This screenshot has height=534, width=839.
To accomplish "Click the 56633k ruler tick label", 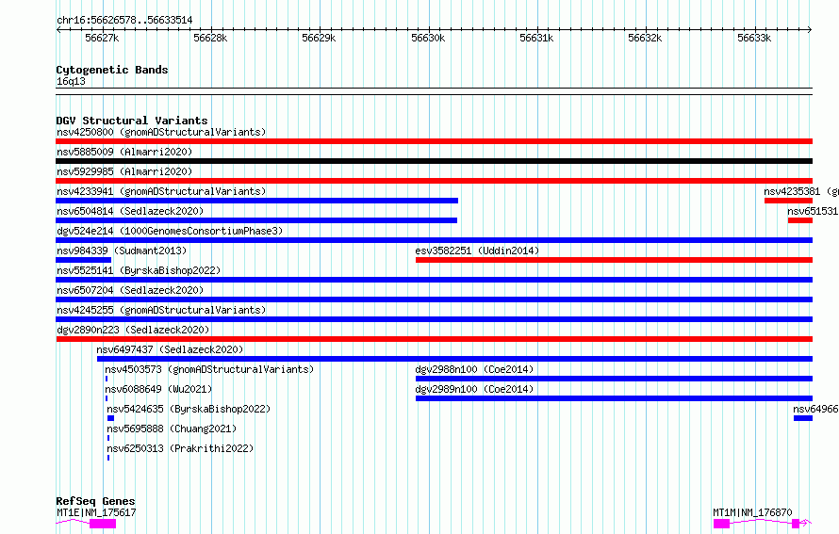I will click(x=754, y=38).
